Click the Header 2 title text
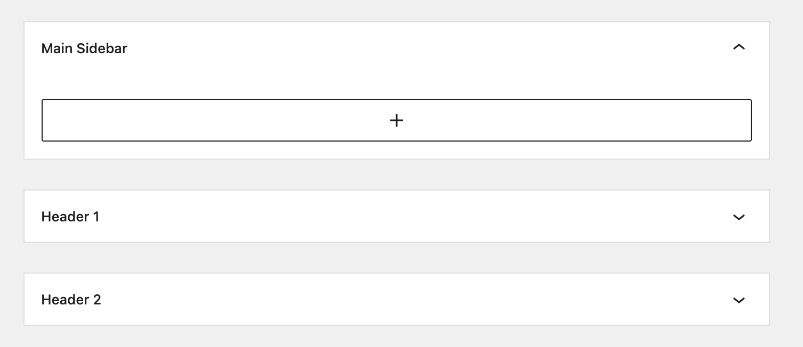 coord(71,300)
